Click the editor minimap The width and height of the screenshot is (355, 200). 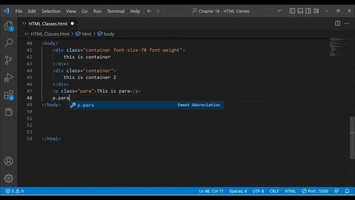(x=339, y=47)
